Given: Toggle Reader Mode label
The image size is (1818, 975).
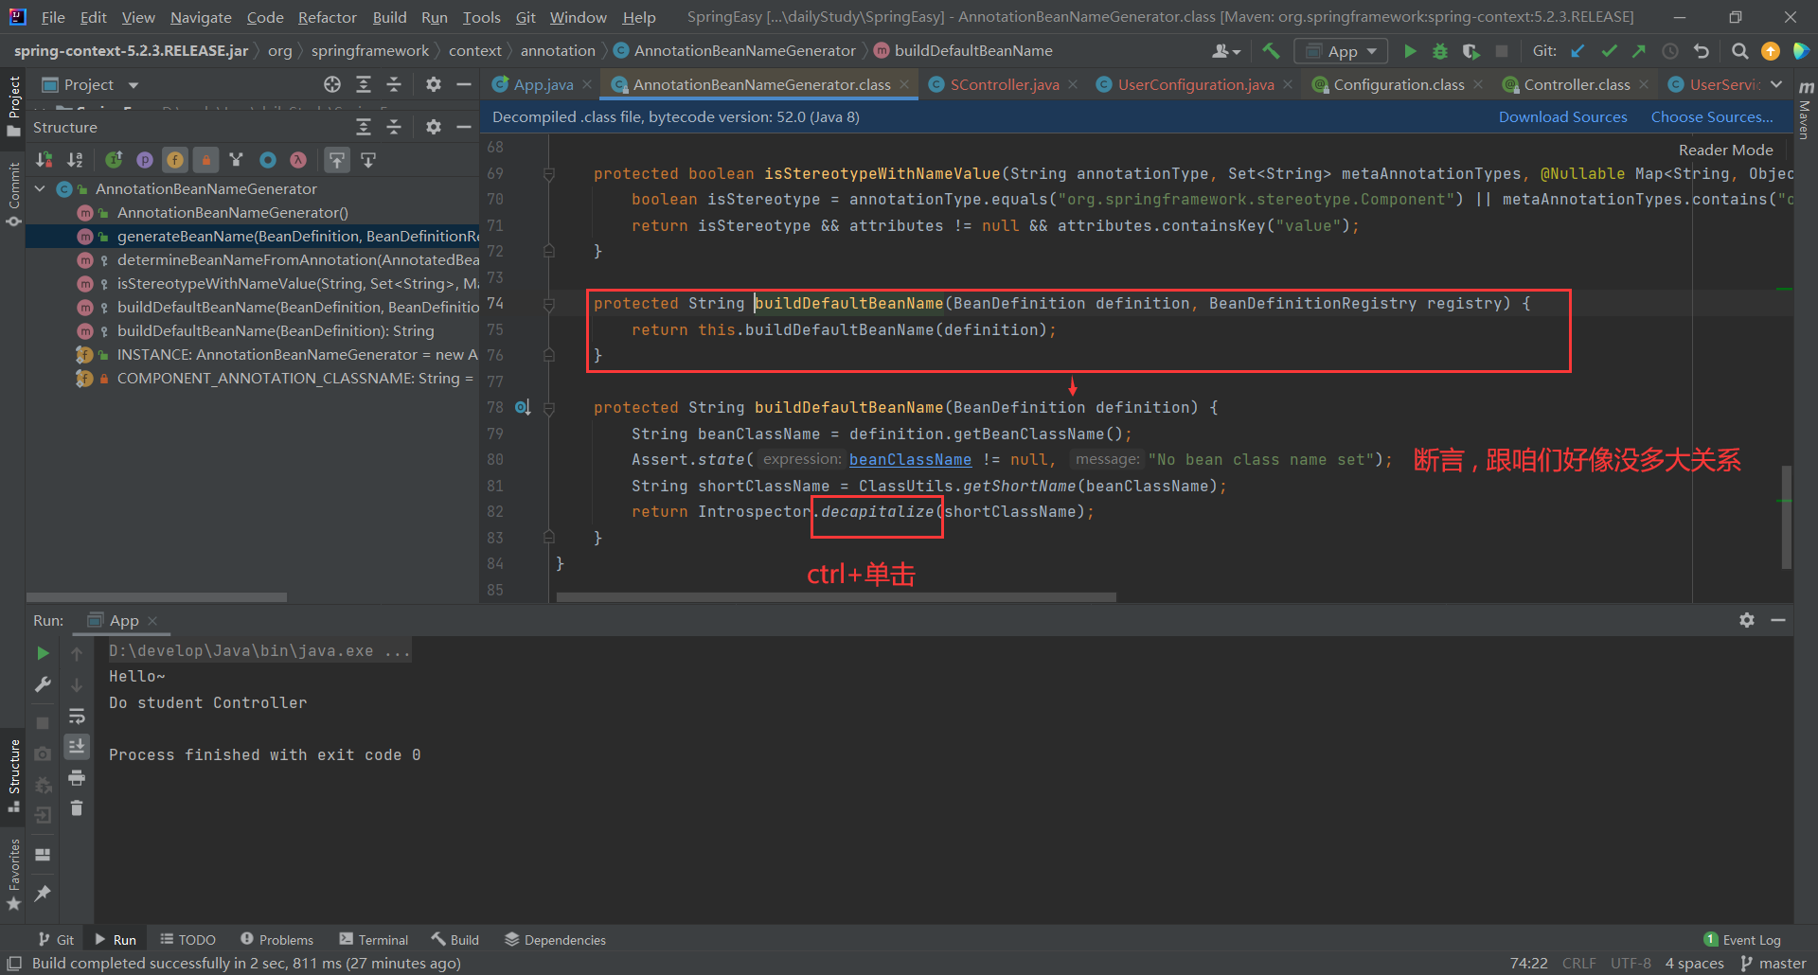Looking at the screenshot, I should tap(1725, 150).
